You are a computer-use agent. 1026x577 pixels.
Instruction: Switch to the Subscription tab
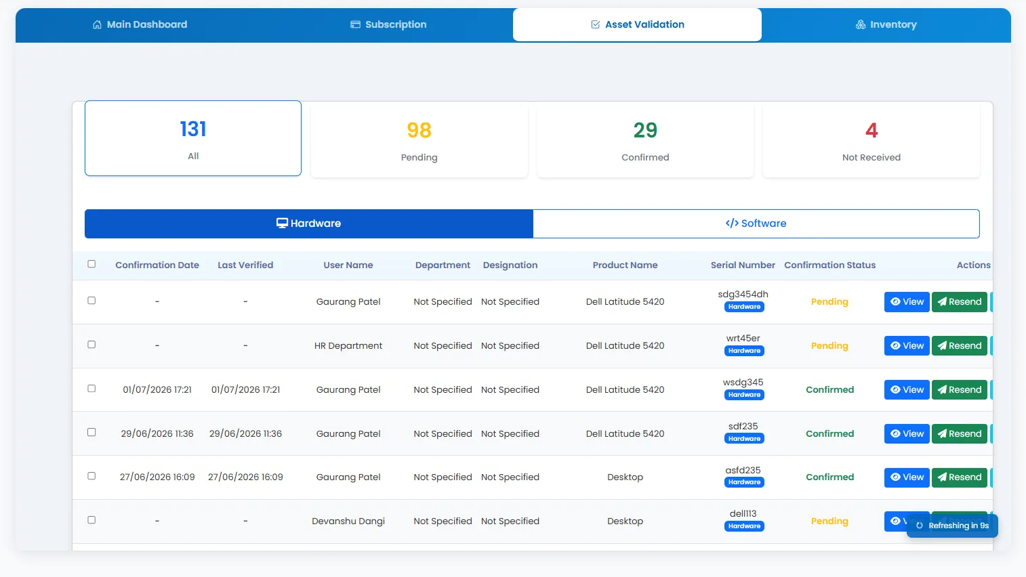(388, 24)
